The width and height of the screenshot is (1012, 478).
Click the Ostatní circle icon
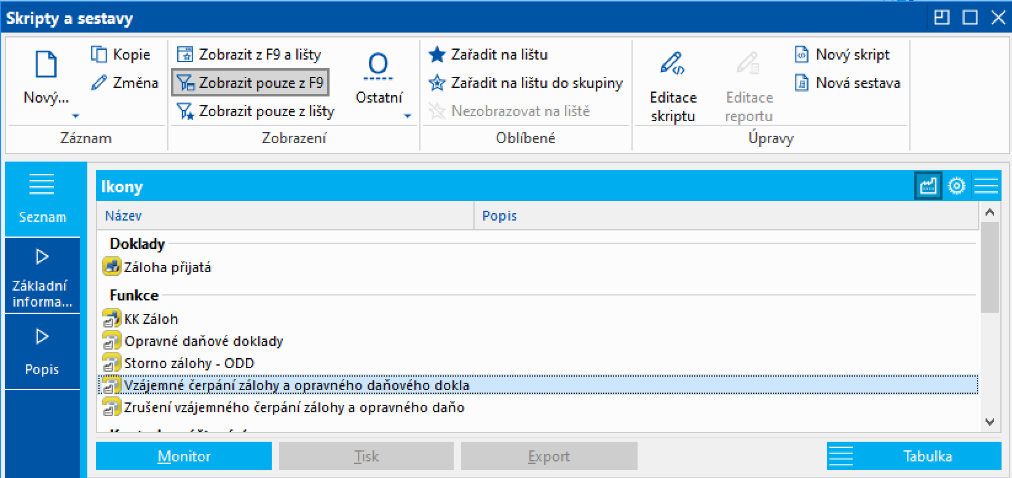point(378,66)
